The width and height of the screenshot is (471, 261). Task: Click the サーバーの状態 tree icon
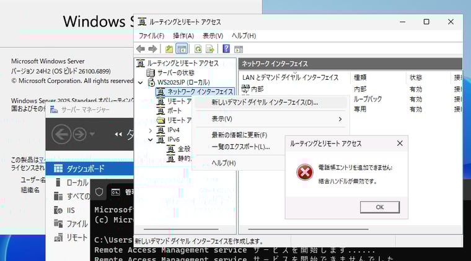coord(150,72)
